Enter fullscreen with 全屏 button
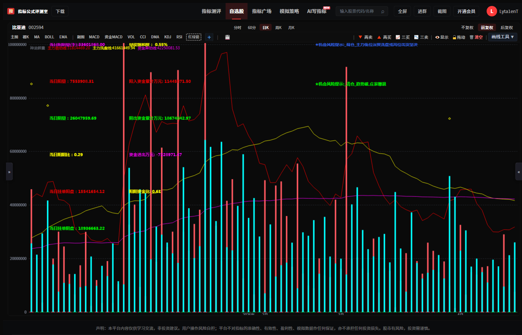This screenshot has width=522, height=335. [402, 12]
